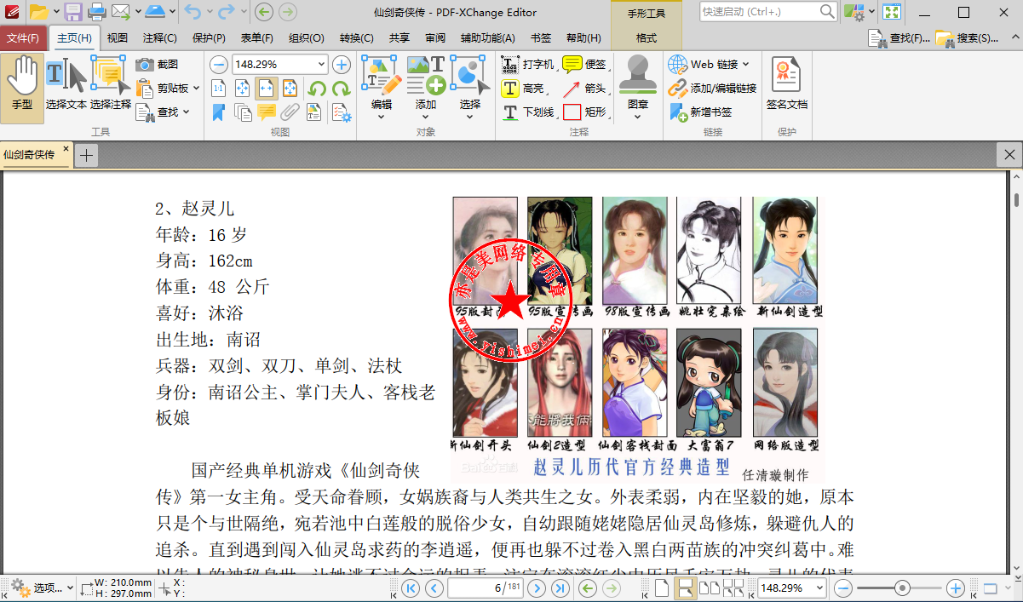Image resolution: width=1023 pixels, height=602 pixels.
Task: Rotate the view counter-clockwise
Action: 317,89
